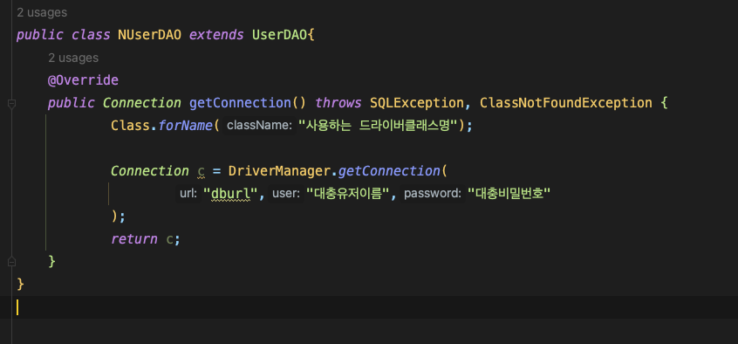Click the DriverManager.getConnection call
The image size is (738, 344).
[389, 170]
